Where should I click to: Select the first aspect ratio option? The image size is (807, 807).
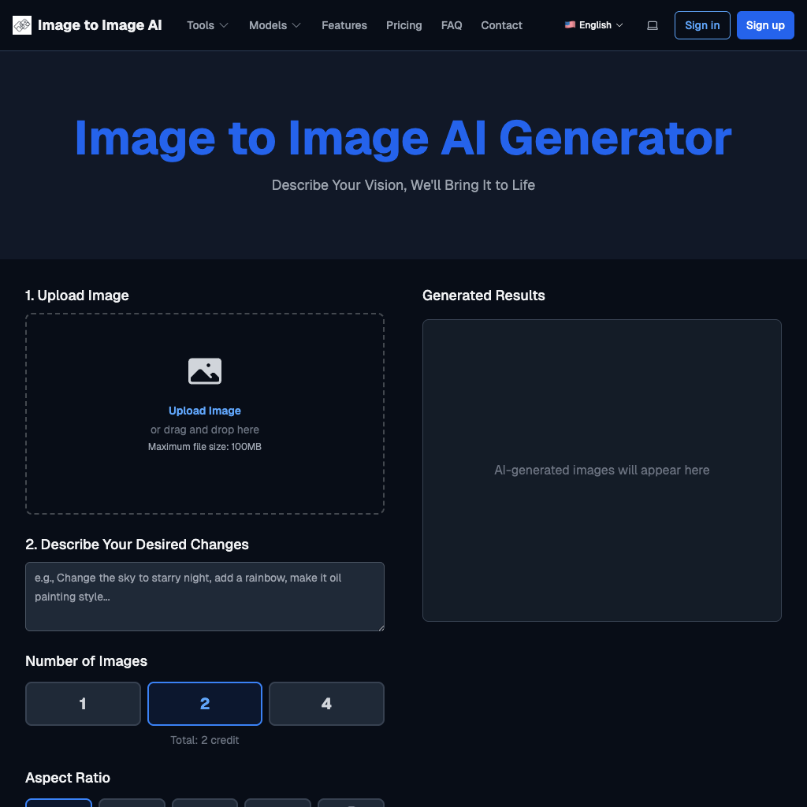[58, 804]
